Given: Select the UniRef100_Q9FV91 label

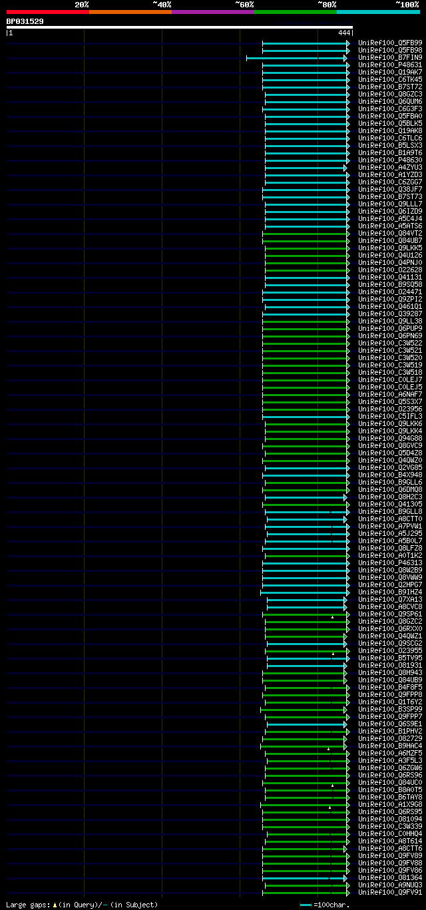Looking at the screenshot, I should [x=390, y=892].
